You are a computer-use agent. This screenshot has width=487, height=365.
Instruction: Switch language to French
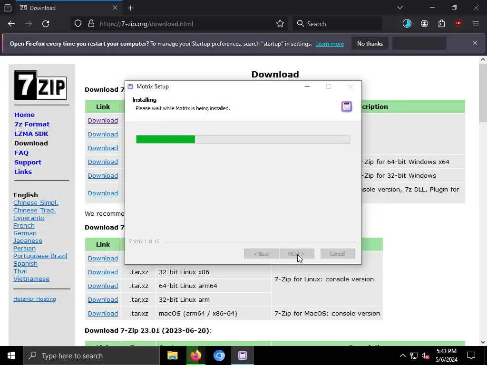24,226
